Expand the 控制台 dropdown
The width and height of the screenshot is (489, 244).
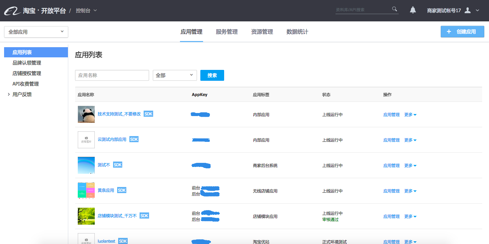[86, 11]
